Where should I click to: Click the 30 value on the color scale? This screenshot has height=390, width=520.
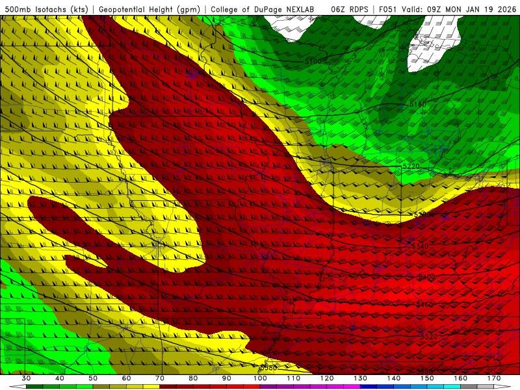pos(26,378)
